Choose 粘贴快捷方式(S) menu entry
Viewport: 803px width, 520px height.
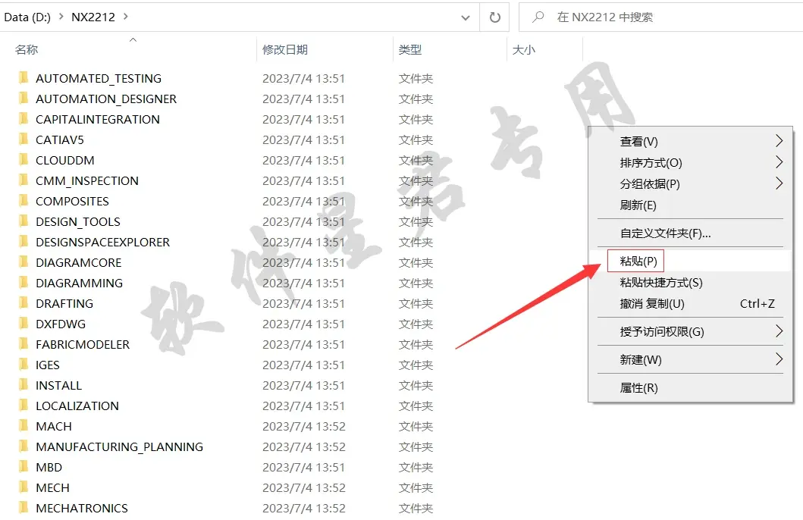coord(690,283)
